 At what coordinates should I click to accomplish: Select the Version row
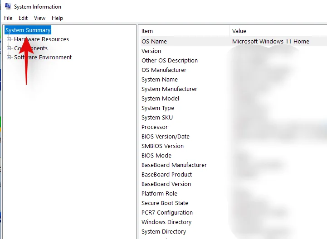coord(233,51)
